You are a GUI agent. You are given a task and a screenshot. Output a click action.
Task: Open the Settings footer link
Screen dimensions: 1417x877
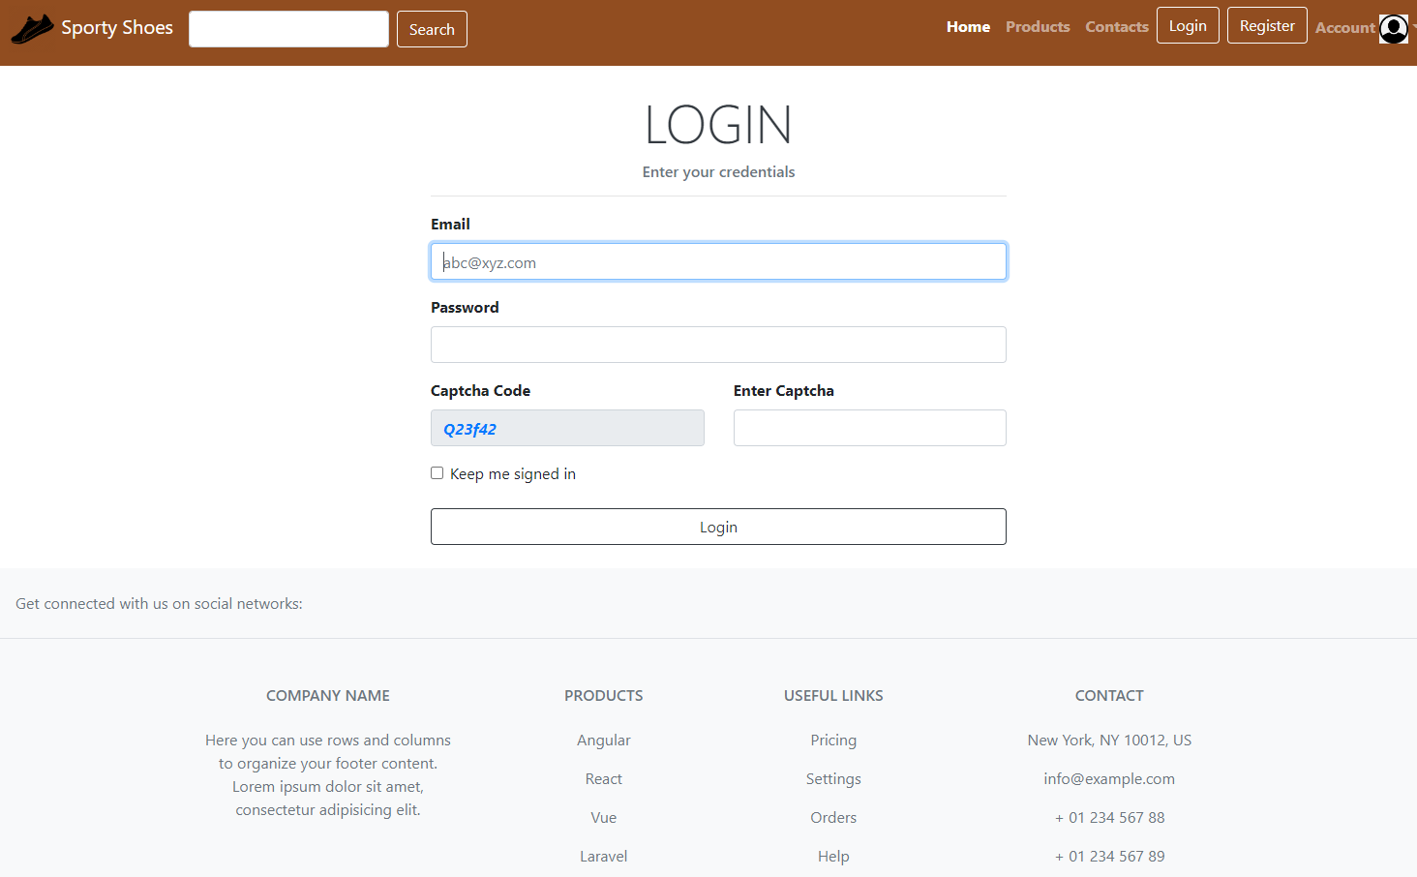click(x=833, y=779)
